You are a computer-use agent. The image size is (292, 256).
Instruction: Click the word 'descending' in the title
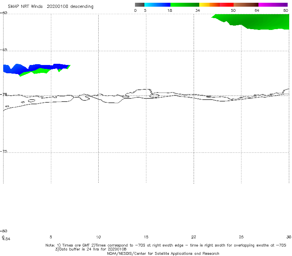[x=82, y=7]
